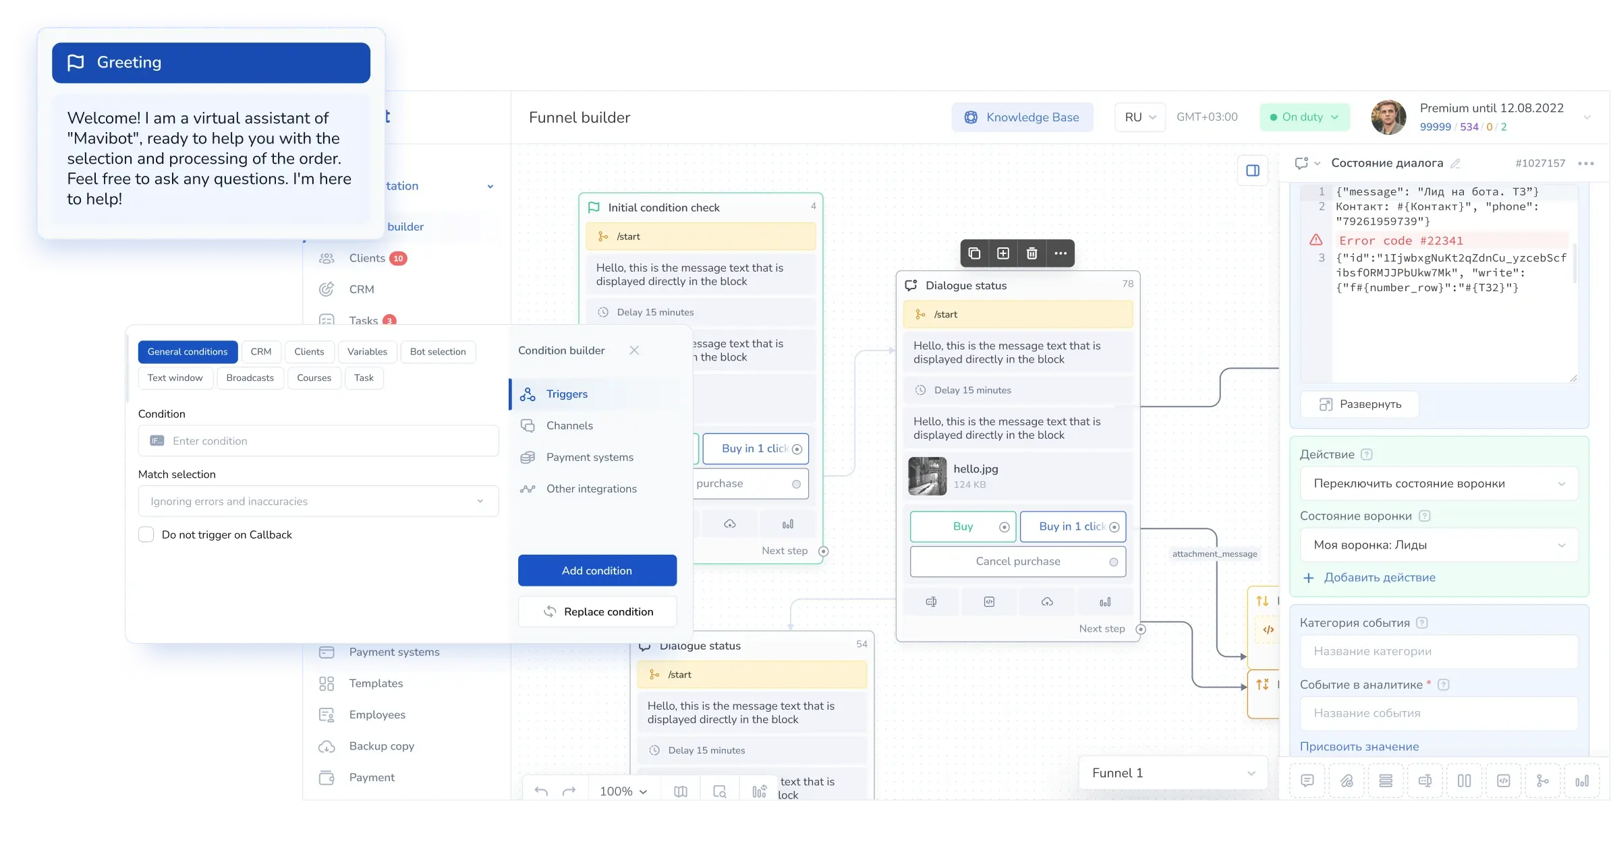This screenshot has height=856, width=1611.
Task: Open Моя воронка: Лиды dropdown
Action: (1439, 545)
